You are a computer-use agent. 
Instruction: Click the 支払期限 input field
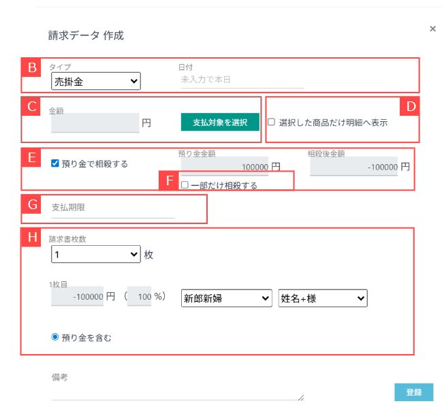(112, 207)
